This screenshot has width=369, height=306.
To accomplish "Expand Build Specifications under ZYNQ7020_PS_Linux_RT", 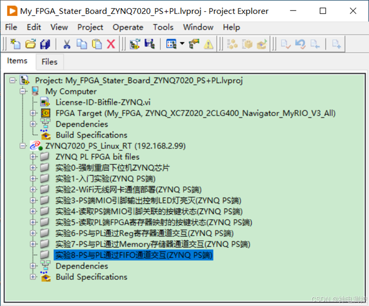I will (x=33, y=277).
